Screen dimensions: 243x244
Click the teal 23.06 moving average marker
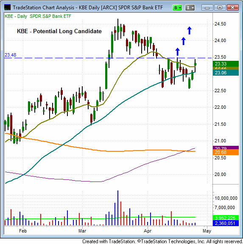click(x=226, y=73)
